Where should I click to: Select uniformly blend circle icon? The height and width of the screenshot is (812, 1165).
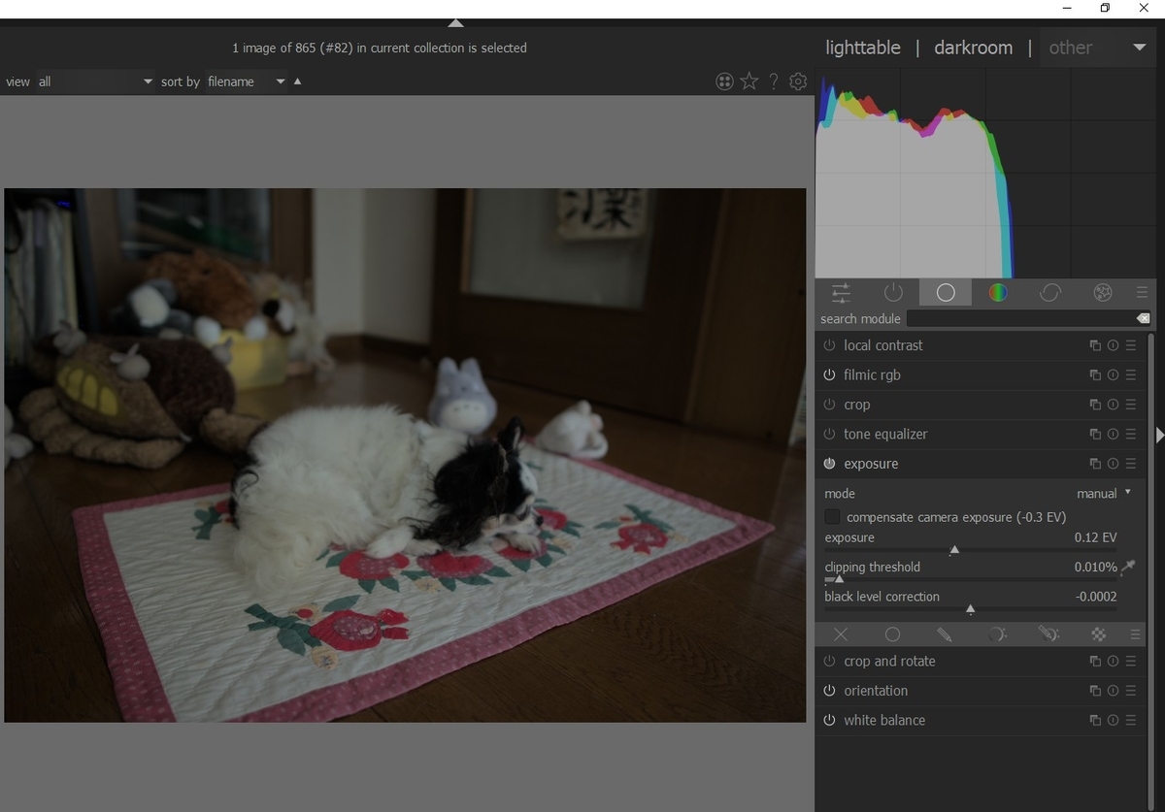[892, 634]
